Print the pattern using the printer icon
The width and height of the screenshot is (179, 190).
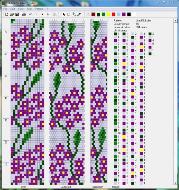[24, 14]
